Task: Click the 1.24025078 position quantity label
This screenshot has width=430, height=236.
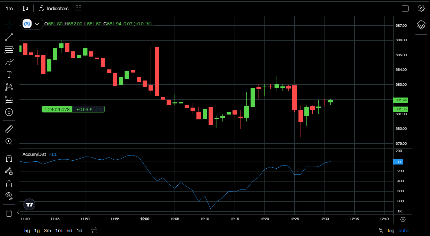Action: pyautogui.click(x=57, y=109)
